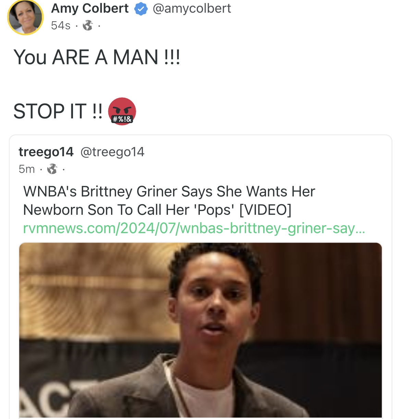Open the bold treego14 display name
This screenshot has width=401, height=419.
click(46, 152)
